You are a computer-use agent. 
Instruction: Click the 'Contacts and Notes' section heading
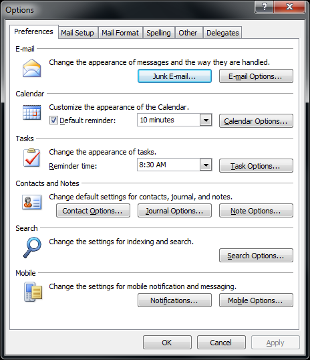pos(47,183)
